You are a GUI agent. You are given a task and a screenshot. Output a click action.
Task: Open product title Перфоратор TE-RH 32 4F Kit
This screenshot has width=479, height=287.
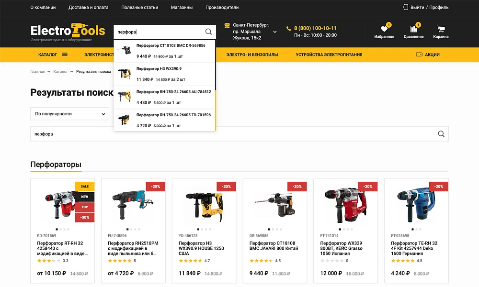(x=414, y=248)
